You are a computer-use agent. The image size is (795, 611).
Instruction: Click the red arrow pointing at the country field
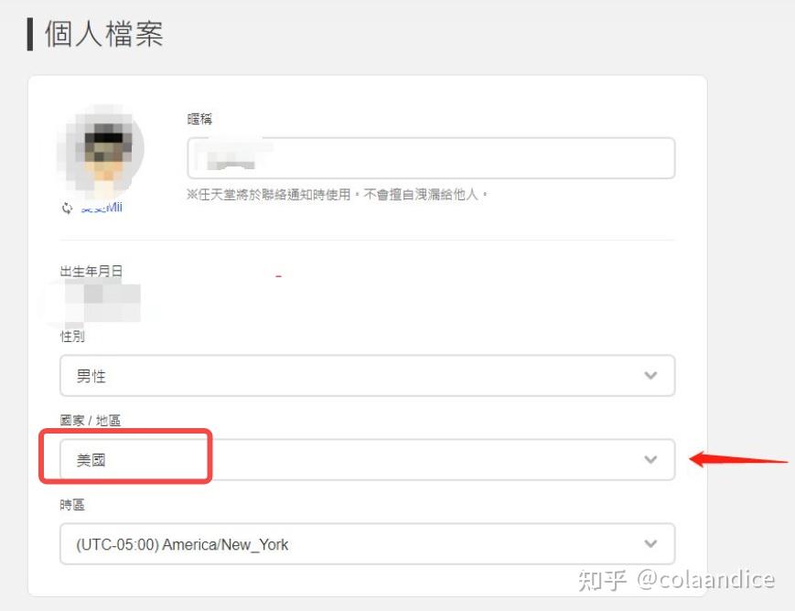pyautogui.click(x=738, y=459)
